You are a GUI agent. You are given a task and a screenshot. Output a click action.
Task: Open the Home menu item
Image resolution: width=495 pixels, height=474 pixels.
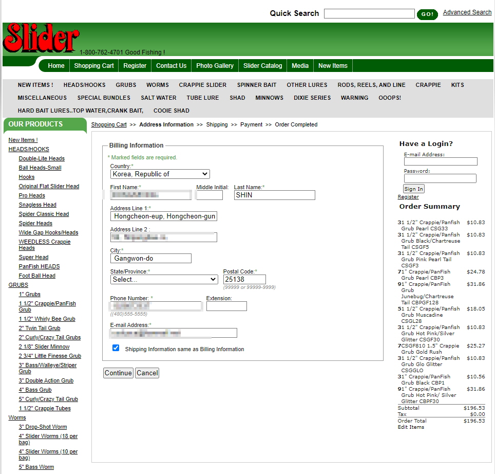56,66
